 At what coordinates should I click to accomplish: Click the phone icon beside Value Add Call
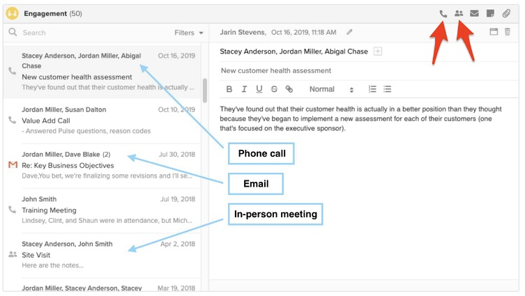[x=12, y=120]
